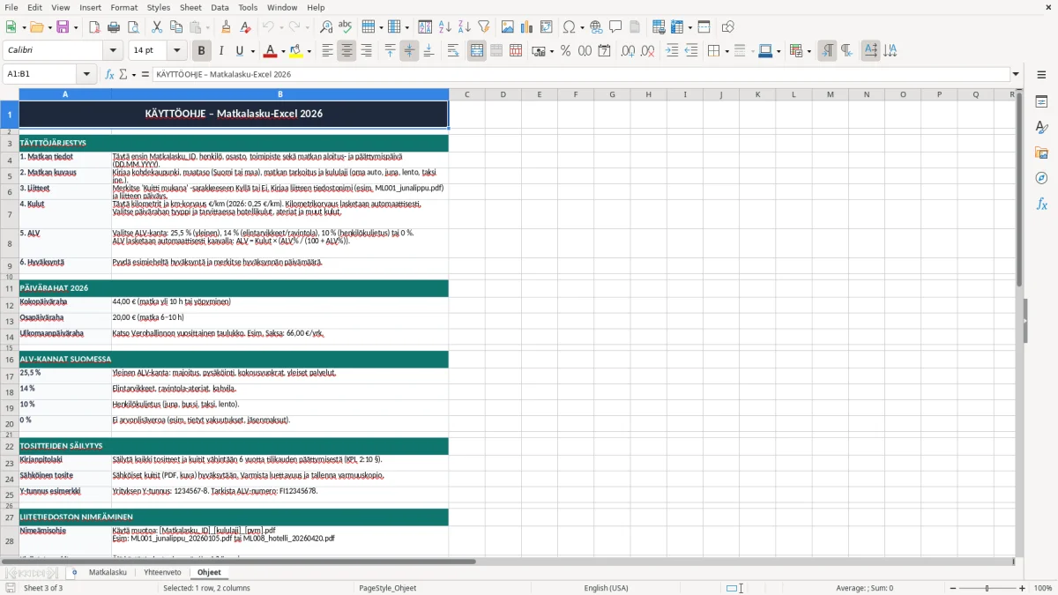The image size is (1058, 595).
Task: Open Print Preview toggle
Action: point(132,27)
